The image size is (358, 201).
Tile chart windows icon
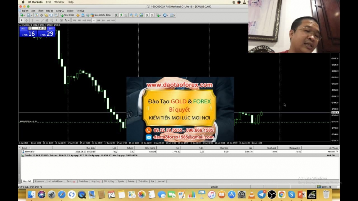point(141,15)
